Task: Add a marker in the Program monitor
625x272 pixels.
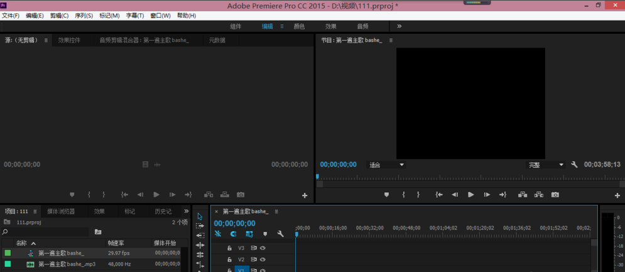Action: [386, 195]
